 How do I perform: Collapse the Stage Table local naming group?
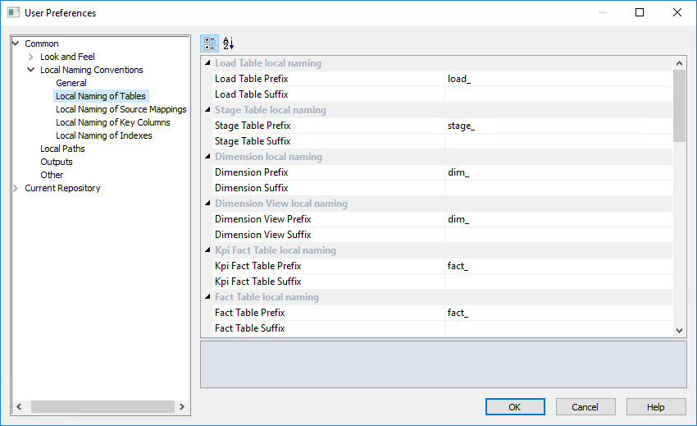tap(207, 110)
